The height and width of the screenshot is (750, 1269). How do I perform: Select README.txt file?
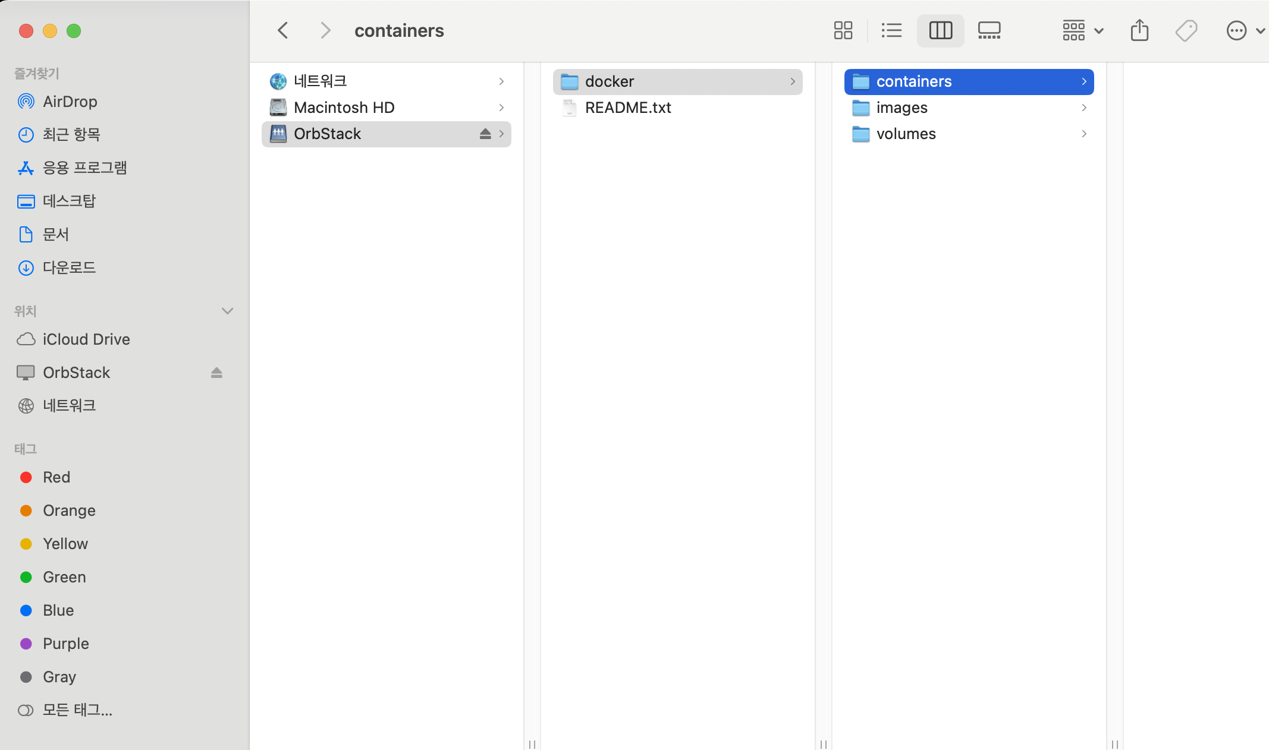click(x=678, y=108)
